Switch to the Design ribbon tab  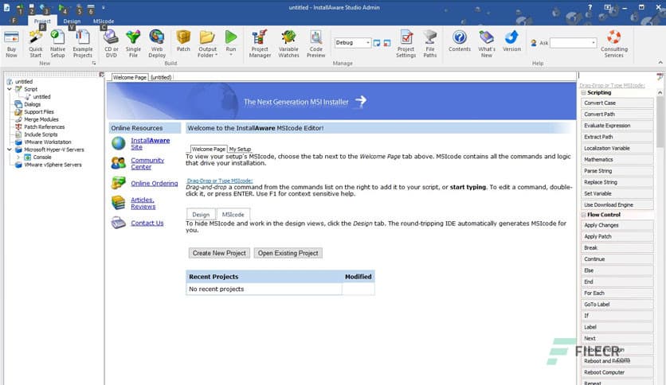click(72, 21)
